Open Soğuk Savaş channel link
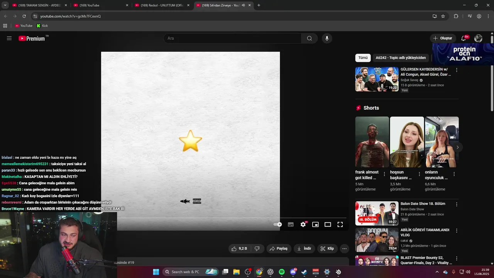 coord(409,80)
